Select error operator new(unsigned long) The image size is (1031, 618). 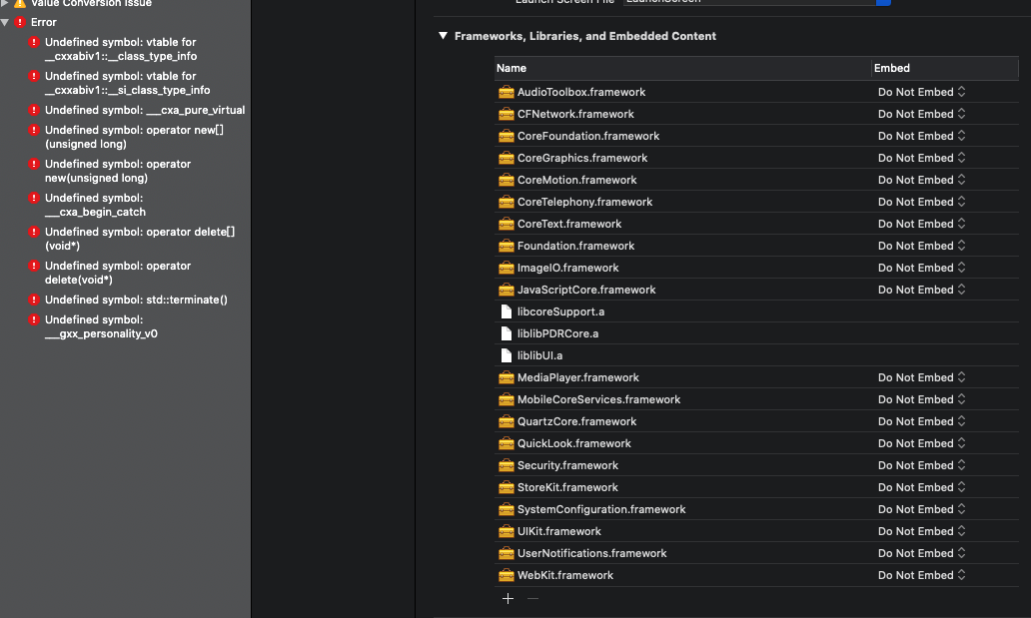[118, 171]
